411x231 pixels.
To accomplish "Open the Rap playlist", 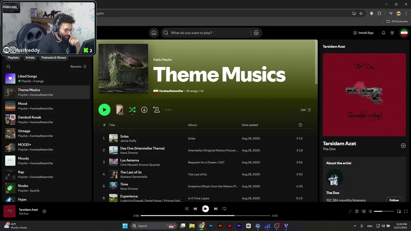I will coord(47,175).
